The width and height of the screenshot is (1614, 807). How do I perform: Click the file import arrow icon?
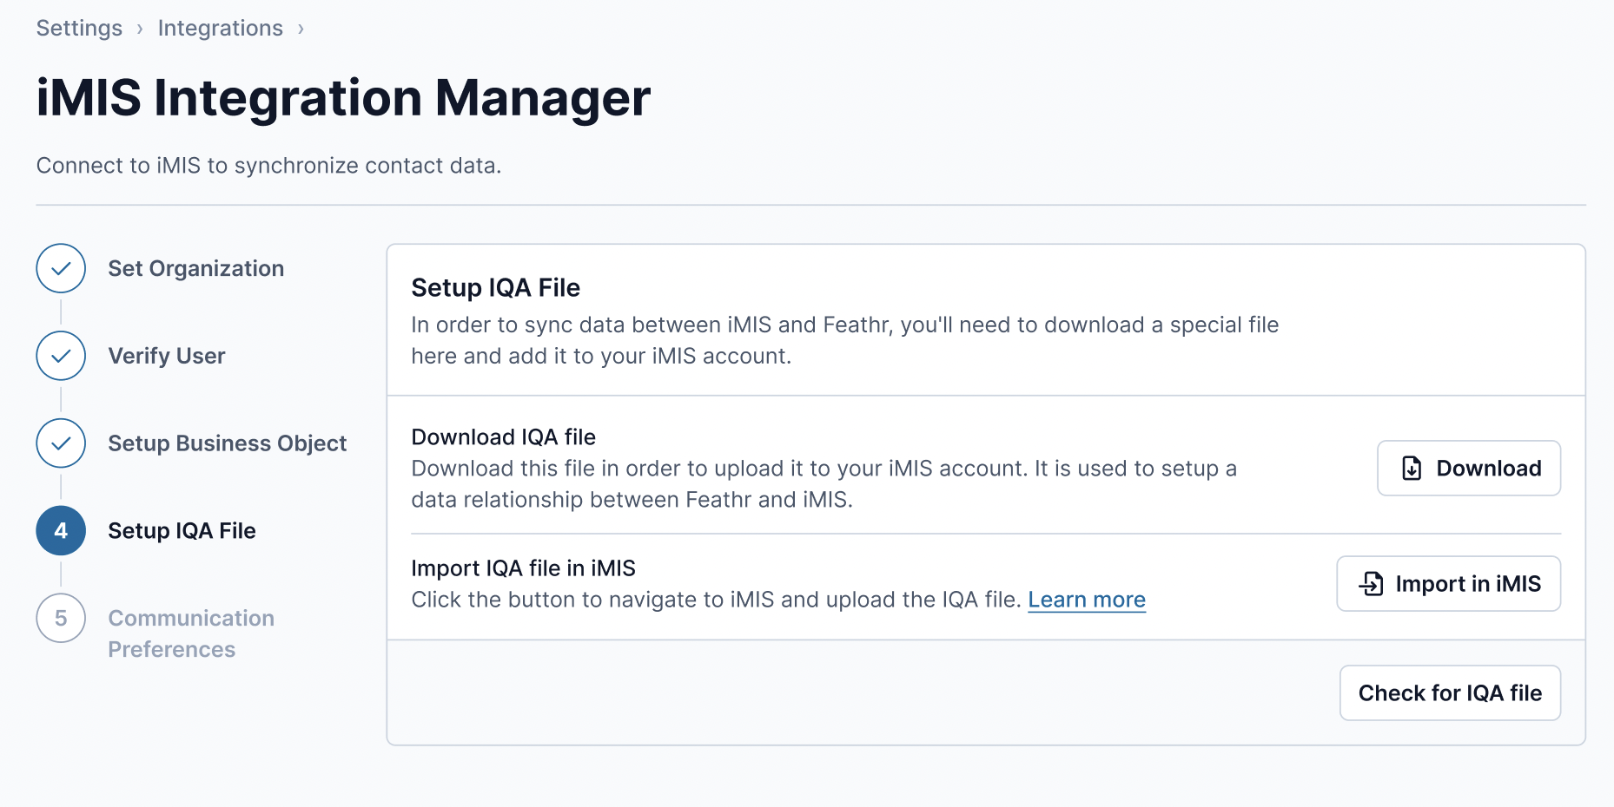point(1371,584)
